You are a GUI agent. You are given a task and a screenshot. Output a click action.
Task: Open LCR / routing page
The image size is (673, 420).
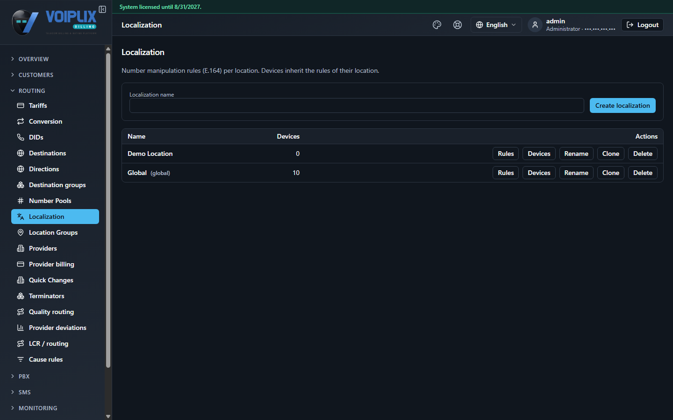tap(55, 343)
